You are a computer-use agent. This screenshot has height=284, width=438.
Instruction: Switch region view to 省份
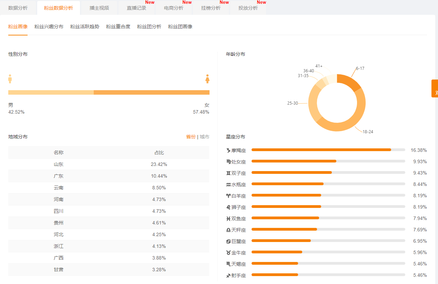coord(191,137)
